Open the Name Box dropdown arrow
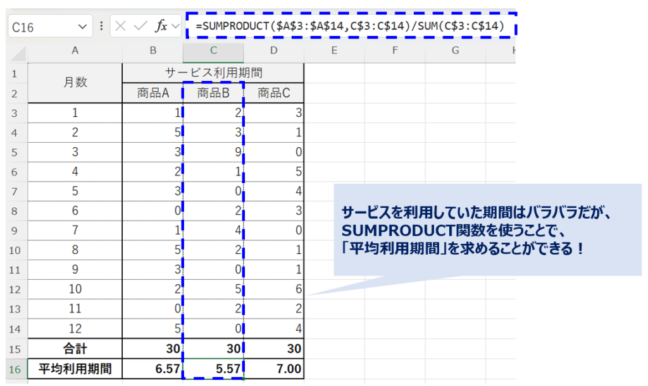Screen dimensions: 648x386 [82, 27]
